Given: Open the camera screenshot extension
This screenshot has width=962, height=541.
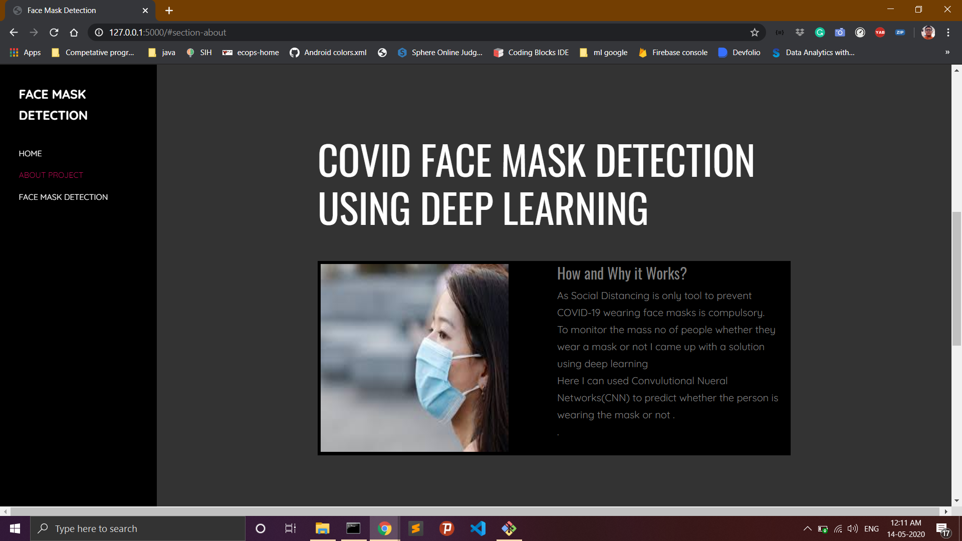Looking at the screenshot, I should coord(840,33).
